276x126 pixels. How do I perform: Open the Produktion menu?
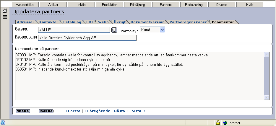[x=110, y=5]
